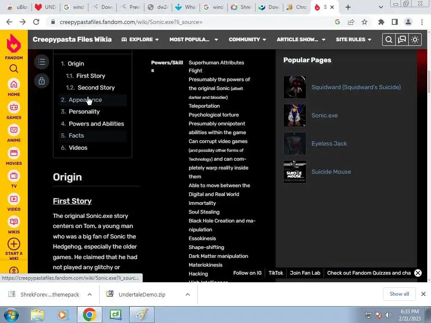431x323 pixels.
Task: Reload the current page
Action: point(36,22)
